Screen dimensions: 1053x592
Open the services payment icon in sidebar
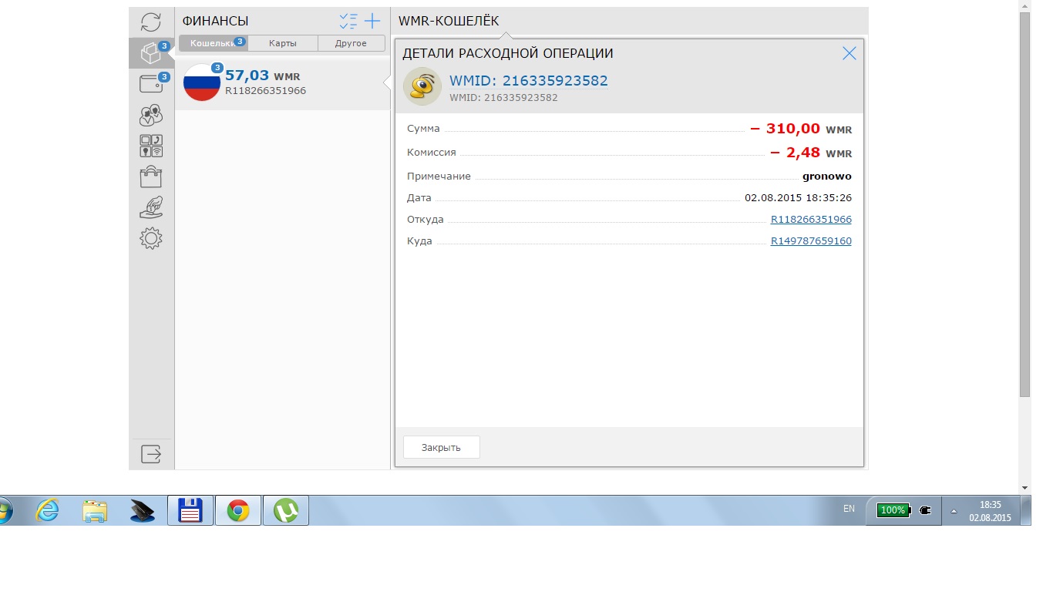[x=151, y=146]
